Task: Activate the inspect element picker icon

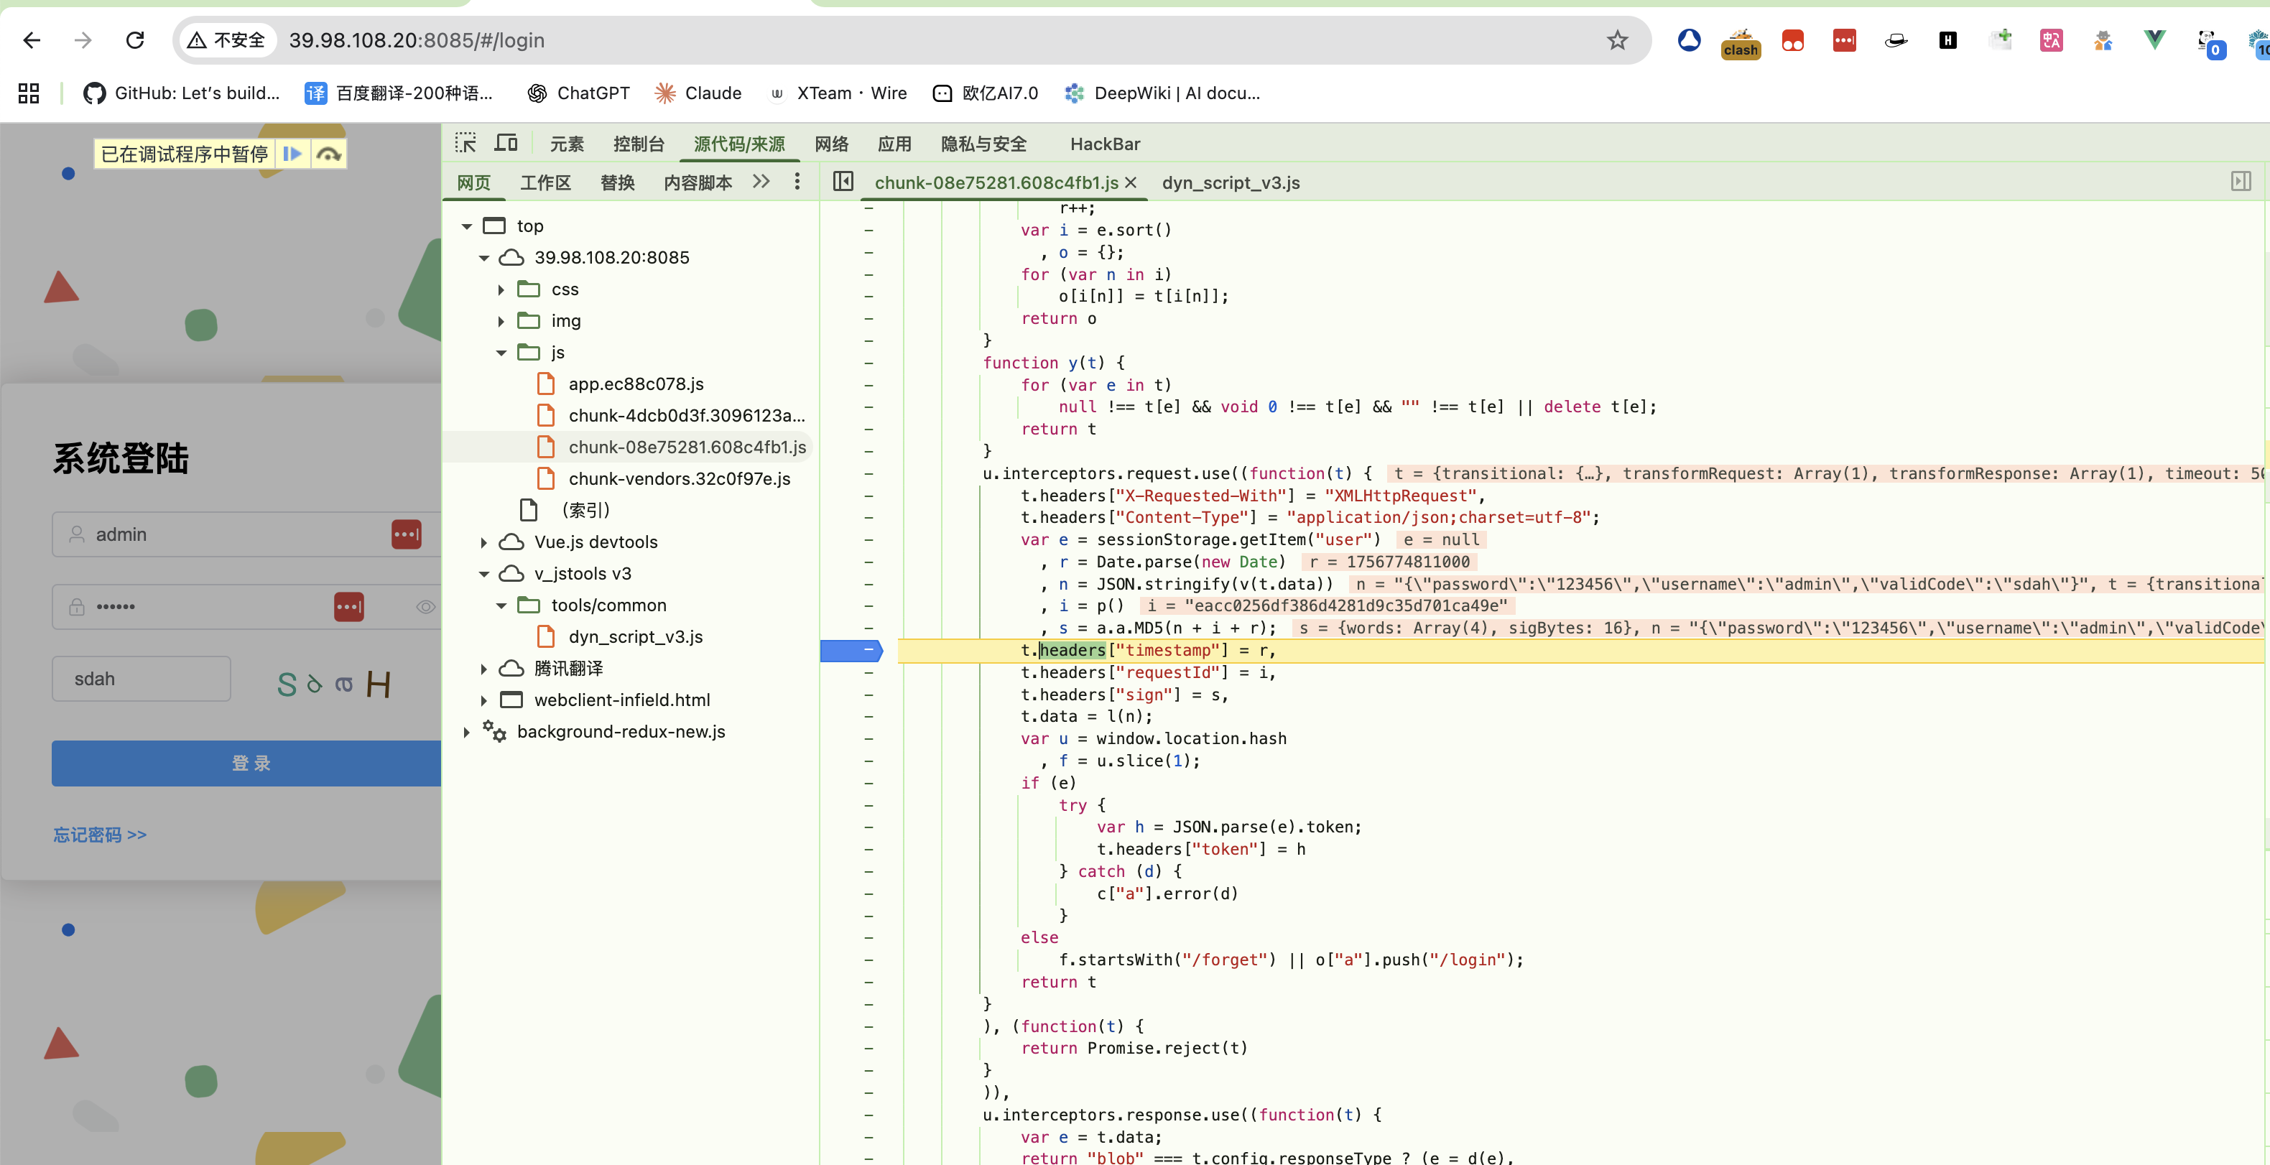Action: tap(465, 144)
